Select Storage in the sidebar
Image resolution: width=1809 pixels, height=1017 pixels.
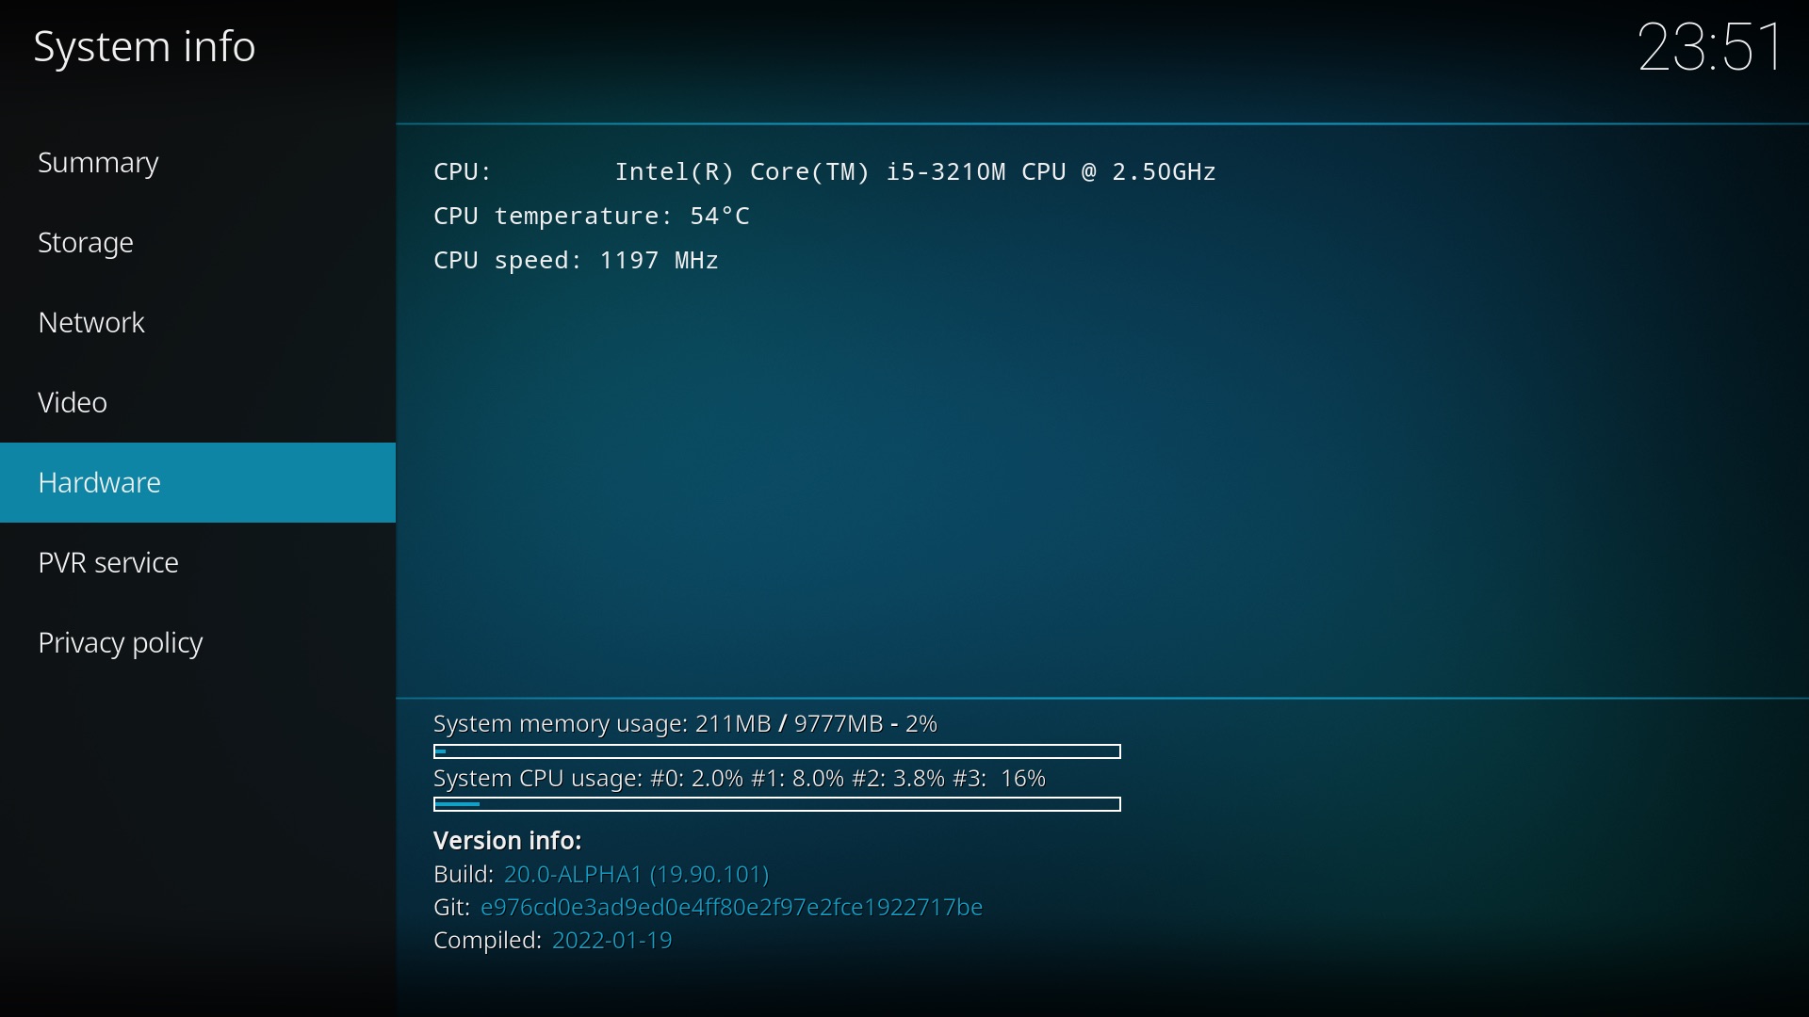[x=86, y=243]
